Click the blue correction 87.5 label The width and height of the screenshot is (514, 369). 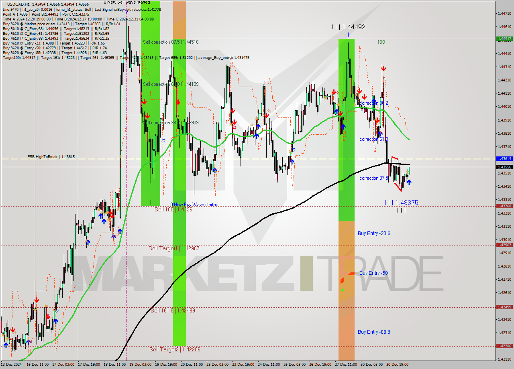click(373, 178)
